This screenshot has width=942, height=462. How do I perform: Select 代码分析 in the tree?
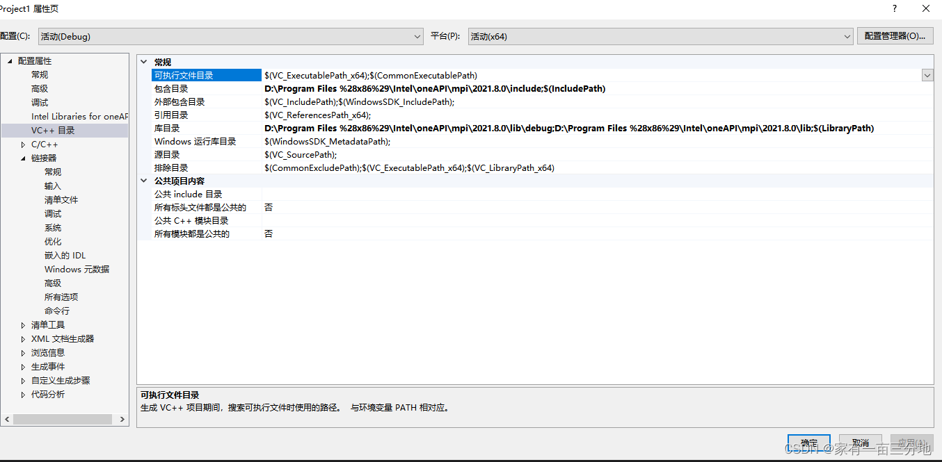(49, 394)
